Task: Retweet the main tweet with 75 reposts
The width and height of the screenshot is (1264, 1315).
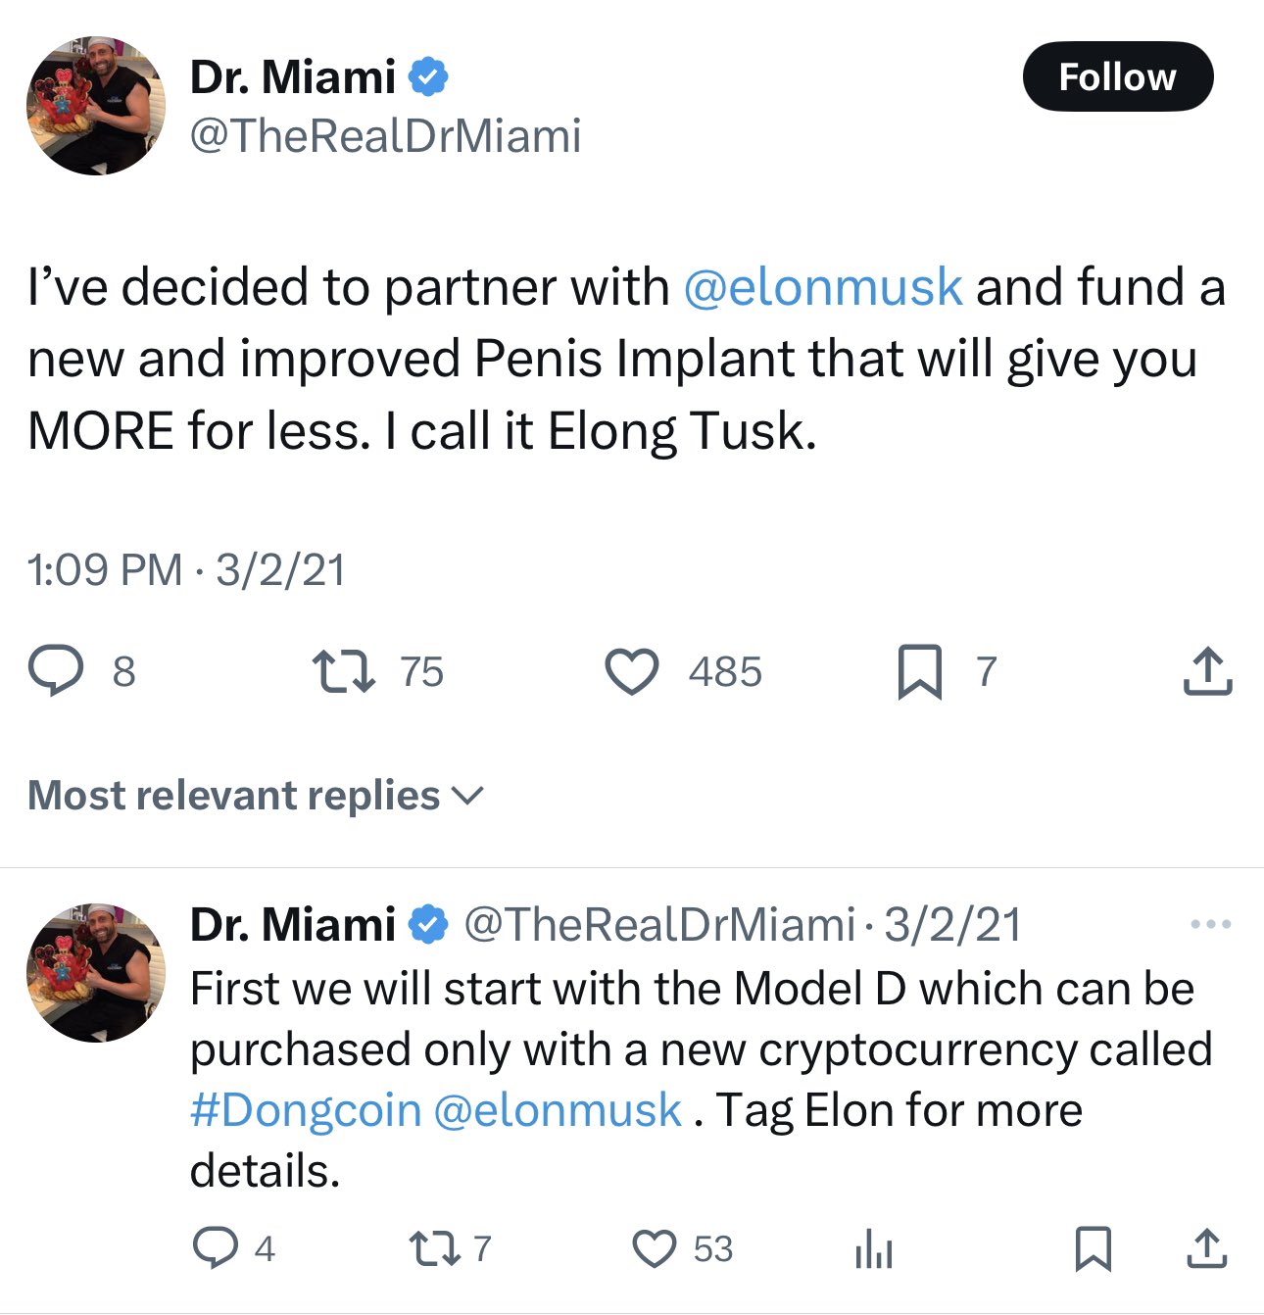Action: (343, 672)
